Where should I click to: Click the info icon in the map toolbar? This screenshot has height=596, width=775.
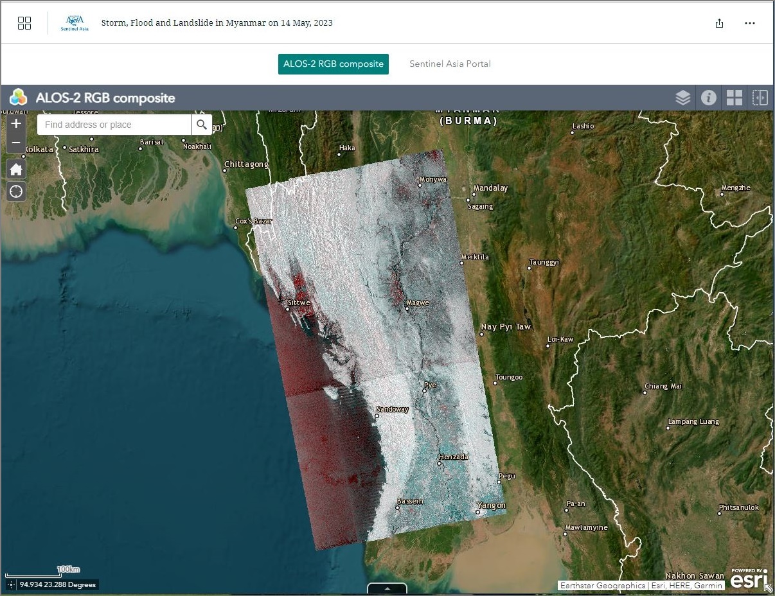708,97
